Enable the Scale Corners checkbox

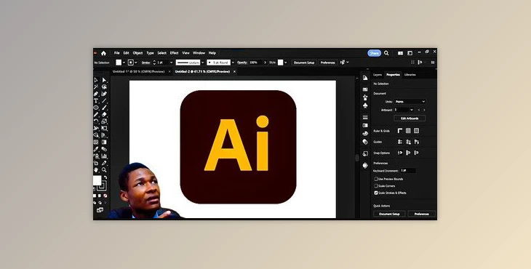pyautogui.click(x=376, y=186)
